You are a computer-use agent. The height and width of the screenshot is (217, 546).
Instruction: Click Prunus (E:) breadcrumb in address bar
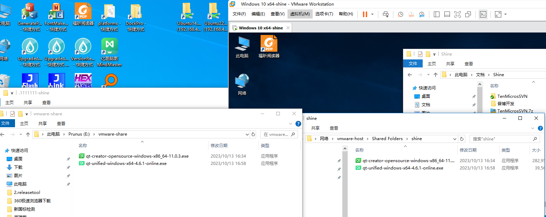[80, 134]
